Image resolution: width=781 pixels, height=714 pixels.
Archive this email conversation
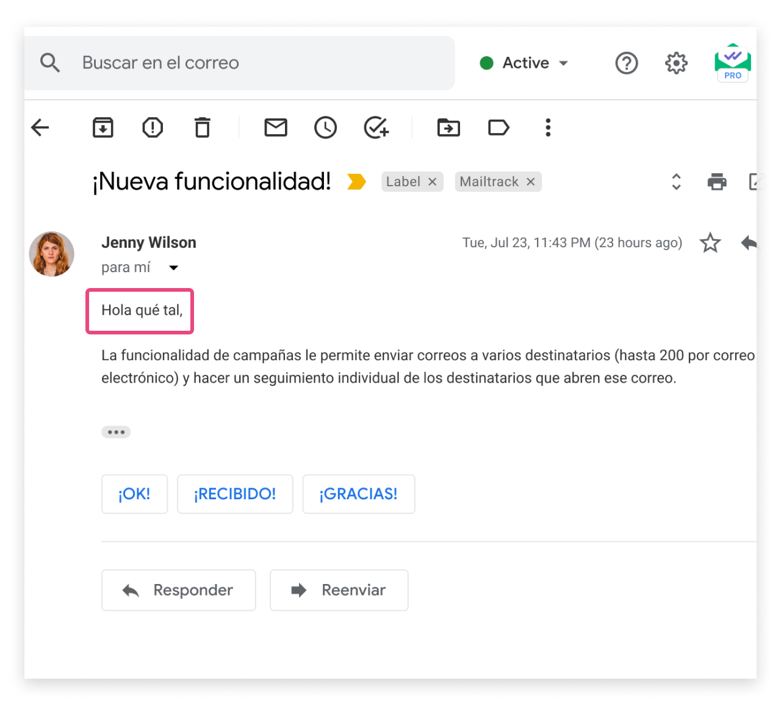click(103, 128)
